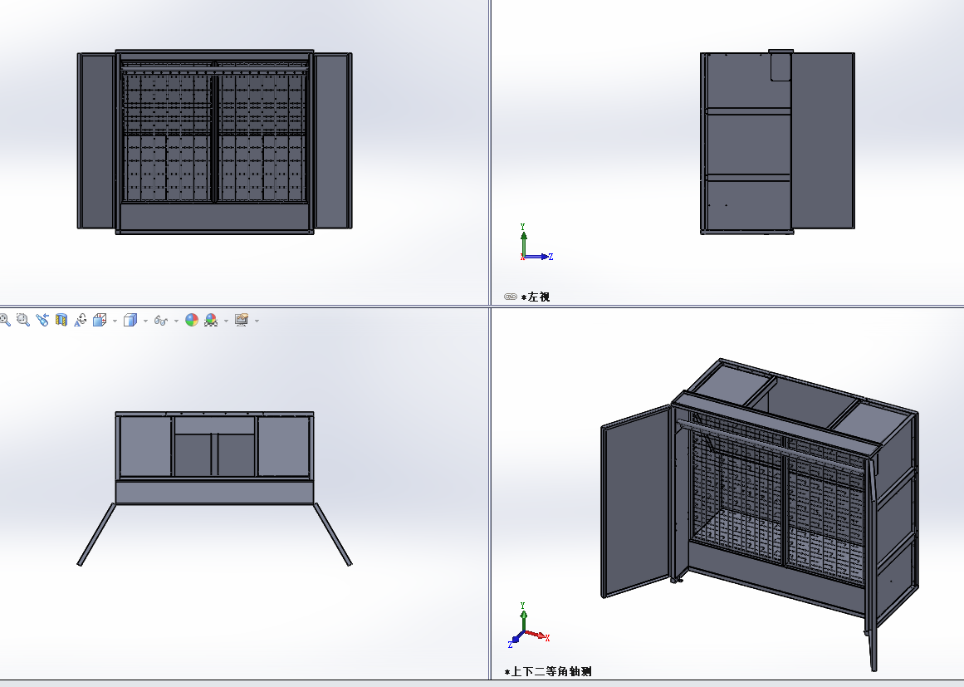Click the Apply Scene icon

(x=212, y=320)
